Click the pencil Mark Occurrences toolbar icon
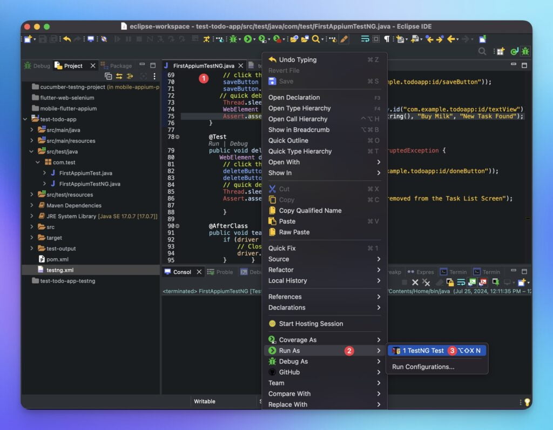This screenshot has width=553, height=430. tap(344, 39)
